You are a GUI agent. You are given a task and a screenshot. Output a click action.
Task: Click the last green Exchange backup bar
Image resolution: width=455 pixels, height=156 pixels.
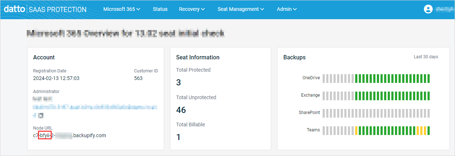coord(429,96)
